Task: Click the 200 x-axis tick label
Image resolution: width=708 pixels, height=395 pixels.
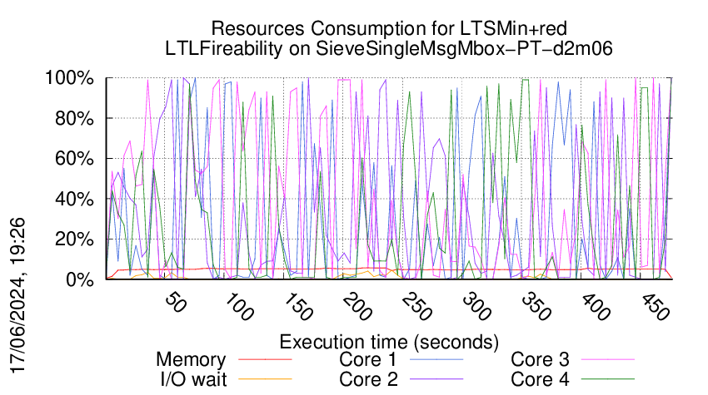Action: [x=357, y=307]
